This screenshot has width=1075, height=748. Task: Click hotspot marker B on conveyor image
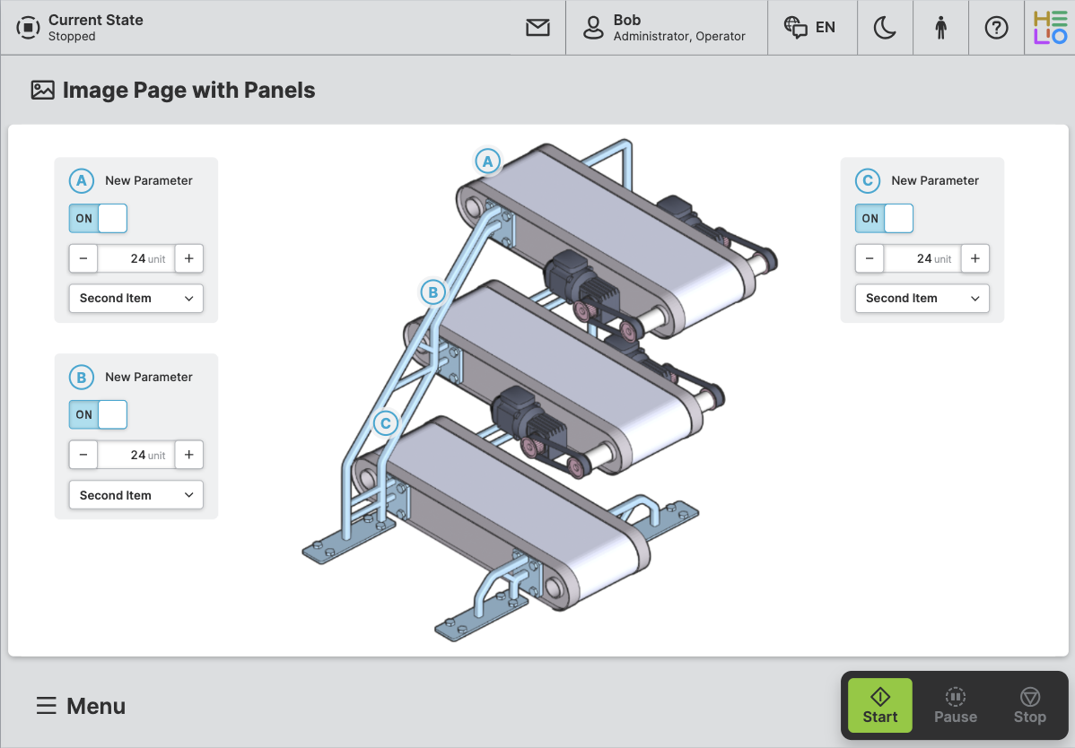pos(433,292)
